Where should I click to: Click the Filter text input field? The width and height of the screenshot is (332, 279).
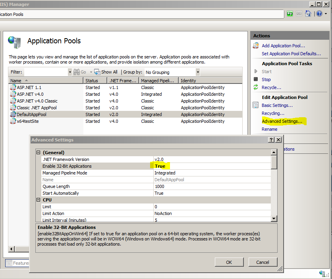46,72
